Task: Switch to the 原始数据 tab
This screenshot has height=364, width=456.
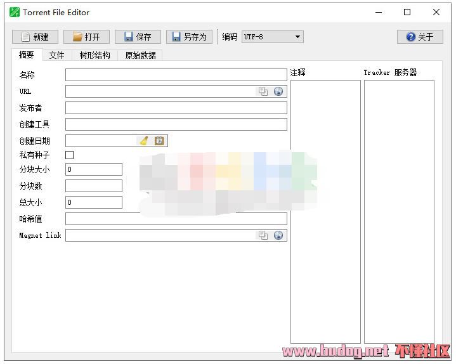Action: coord(140,55)
